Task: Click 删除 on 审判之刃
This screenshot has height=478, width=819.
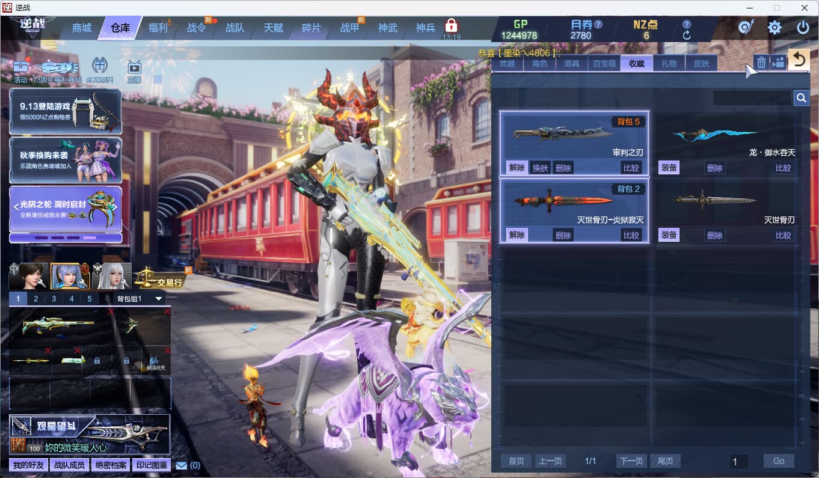Action: pyautogui.click(x=563, y=168)
